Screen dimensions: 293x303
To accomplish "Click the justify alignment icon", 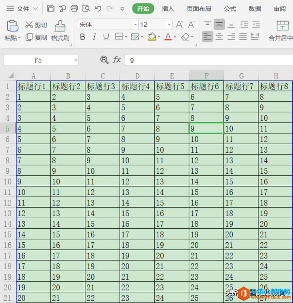I will 243,37.
